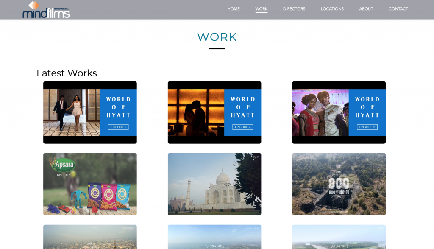Open World of Hyatt Episode 3 video
The width and height of the screenshot is (434, 249).
[x=339, y=112]
